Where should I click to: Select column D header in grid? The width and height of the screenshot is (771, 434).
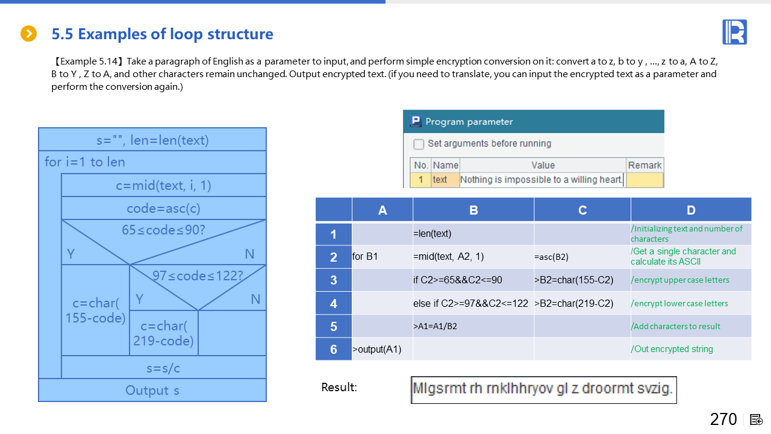click(x=690, y=210)
